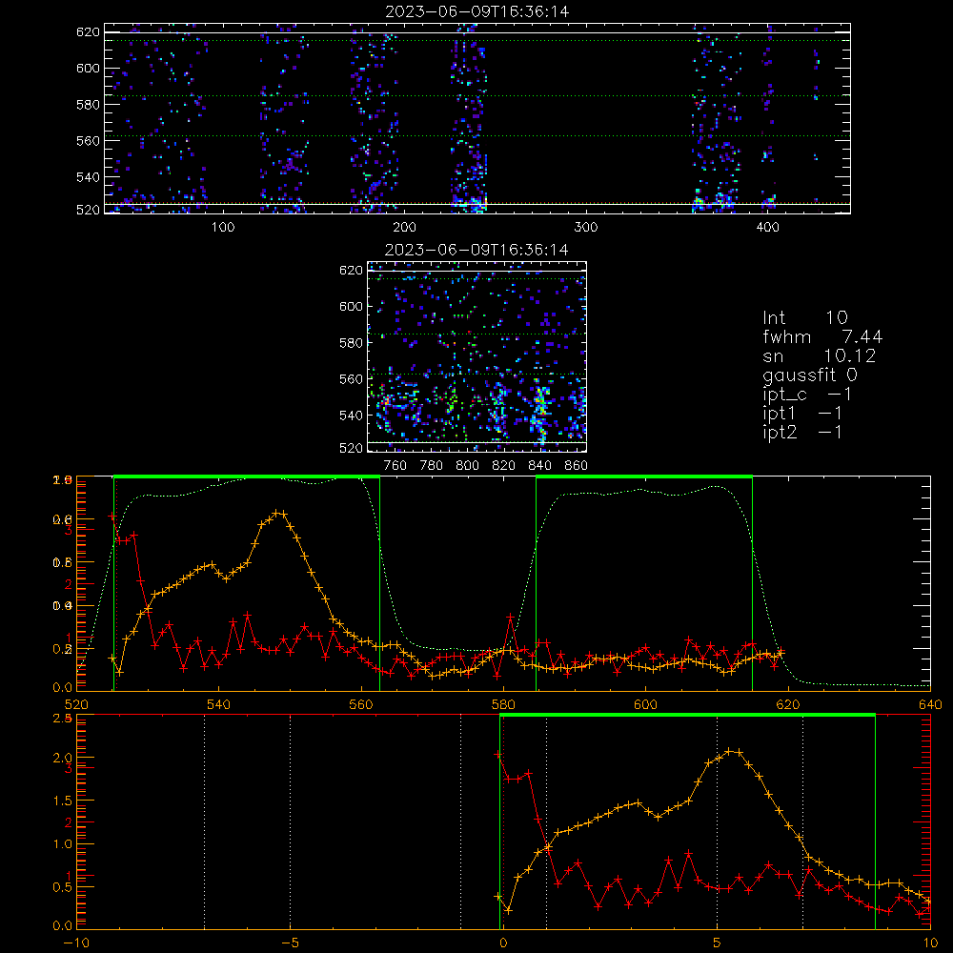Click y-axis label 560 on top plot

click(x=88, y=140)
